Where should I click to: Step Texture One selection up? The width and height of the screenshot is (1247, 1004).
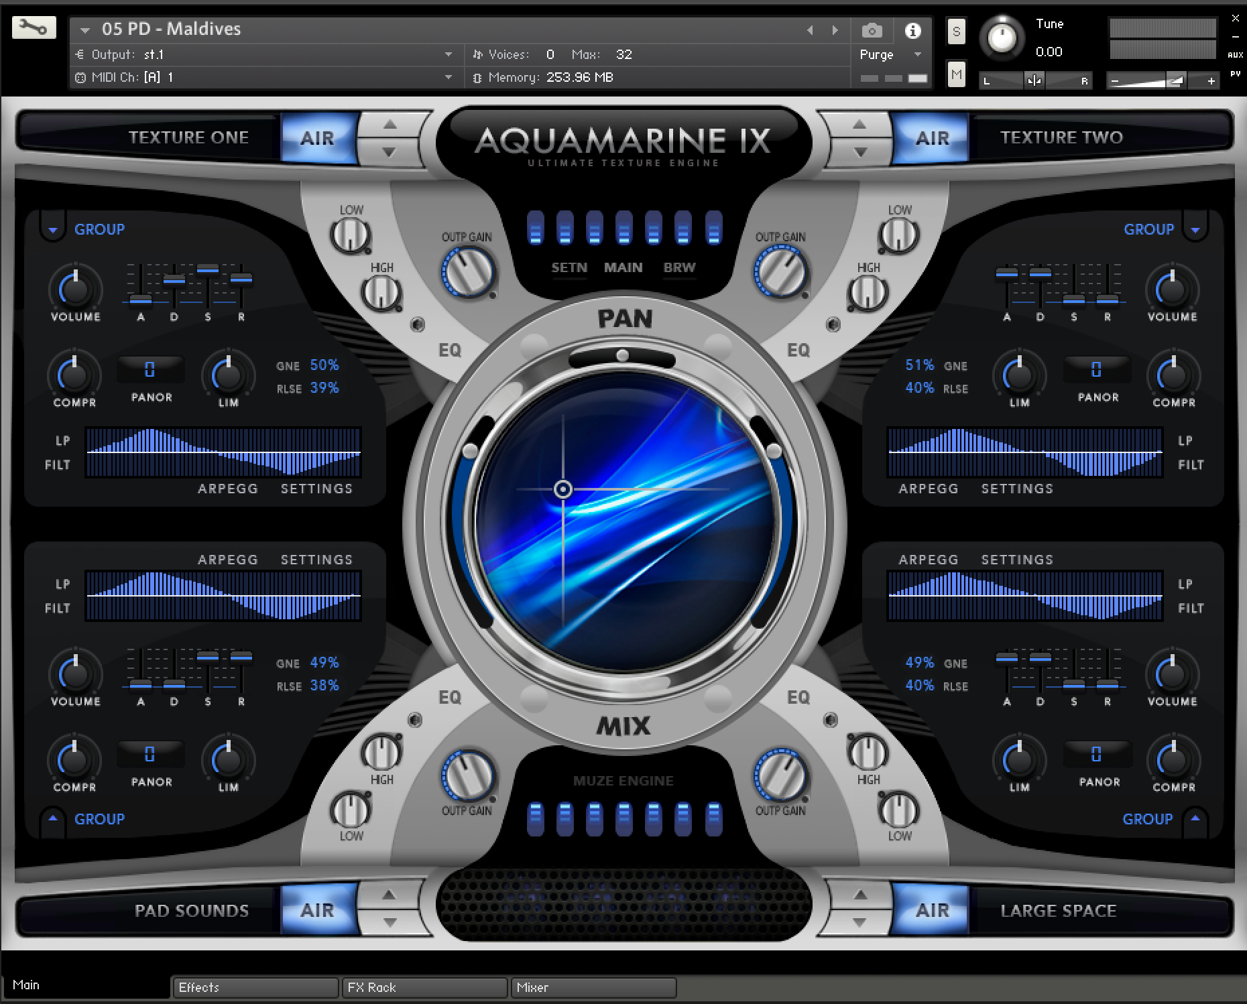[390, 125]
